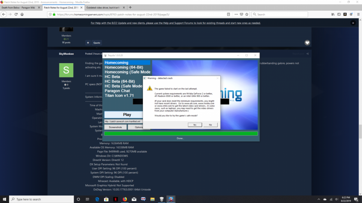Click the Firefox back arrow
This screenshot has width=362, height=203.
pyautogui.click(x=4, y=14)
